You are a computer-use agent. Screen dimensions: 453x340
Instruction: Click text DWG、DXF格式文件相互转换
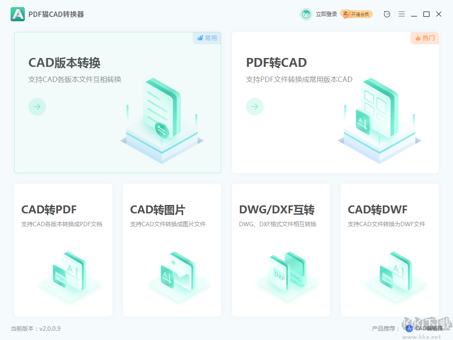[x=278, y=224]
